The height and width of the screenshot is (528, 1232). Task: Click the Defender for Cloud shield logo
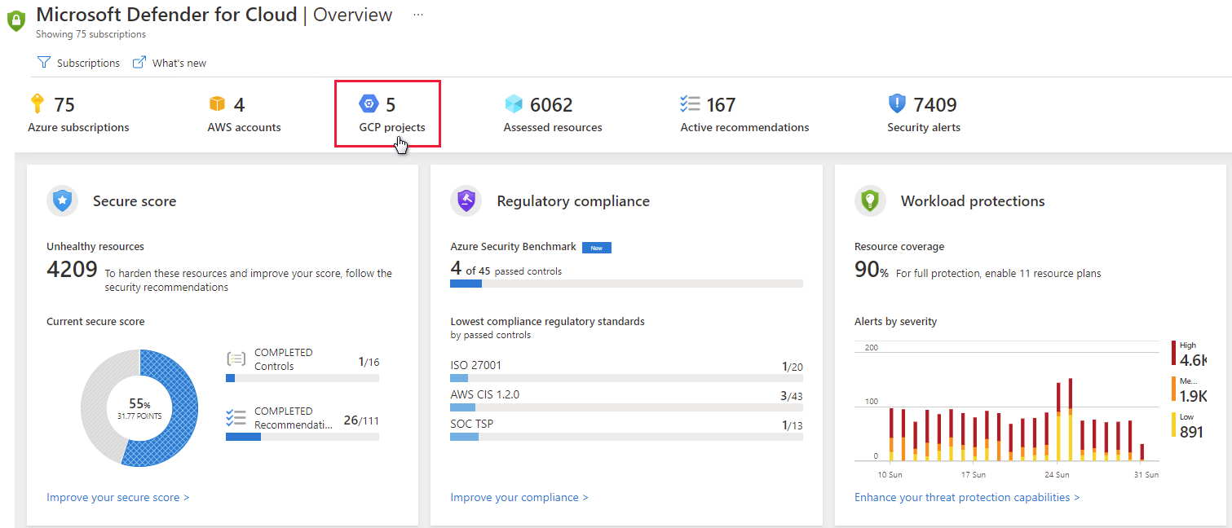[x=16, y=21]
